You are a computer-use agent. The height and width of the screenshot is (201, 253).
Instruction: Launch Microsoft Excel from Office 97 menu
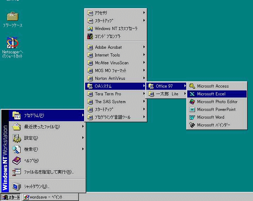pos(217,94)
